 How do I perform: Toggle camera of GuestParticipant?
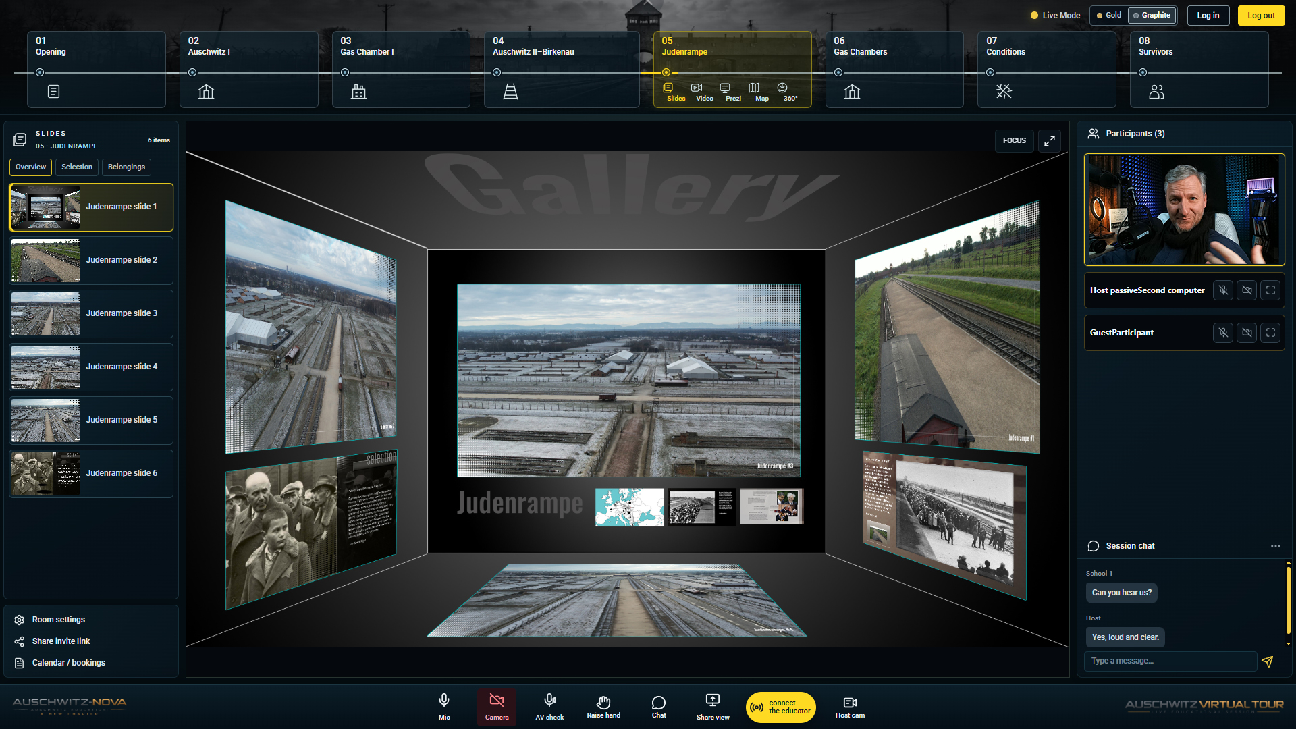[x=1247, y=333]
